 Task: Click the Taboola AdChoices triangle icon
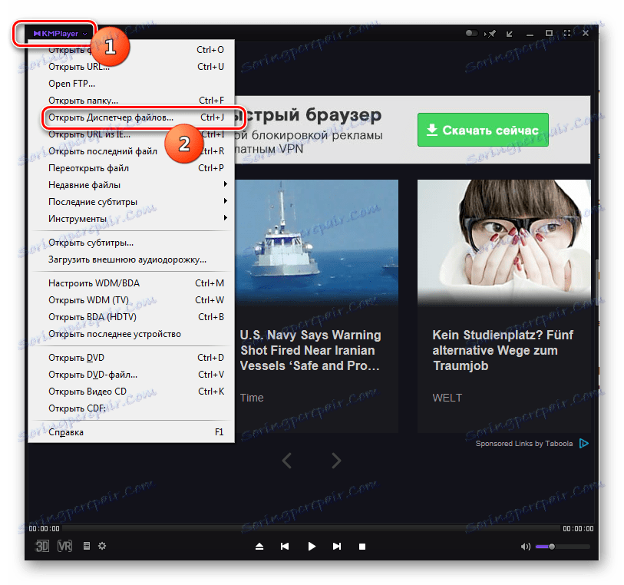click(584, 443)
